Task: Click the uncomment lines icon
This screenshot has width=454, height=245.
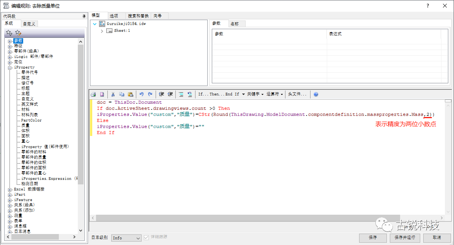Action: 190,94
